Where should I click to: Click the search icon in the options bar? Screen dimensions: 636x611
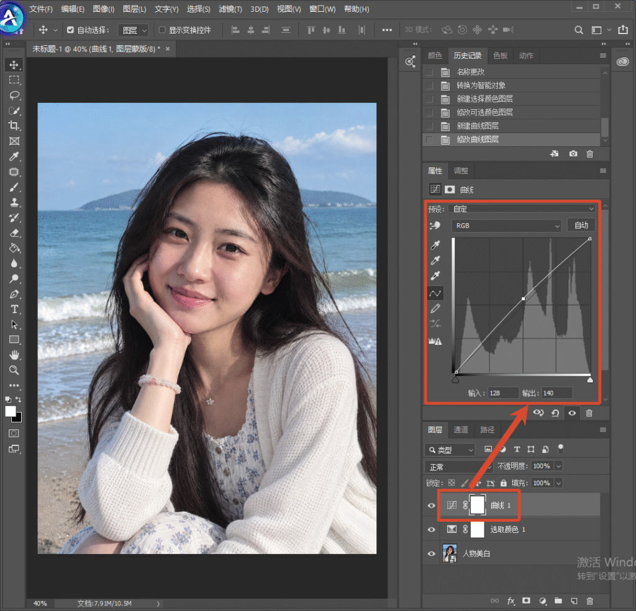click(x=579, y=30)
